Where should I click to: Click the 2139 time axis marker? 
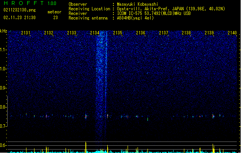[209, 33]
